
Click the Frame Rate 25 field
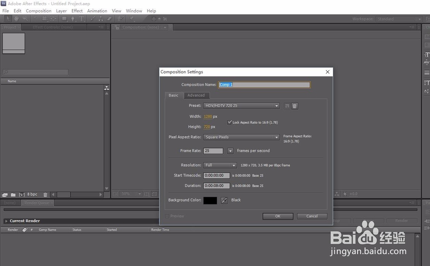[213, 151]
